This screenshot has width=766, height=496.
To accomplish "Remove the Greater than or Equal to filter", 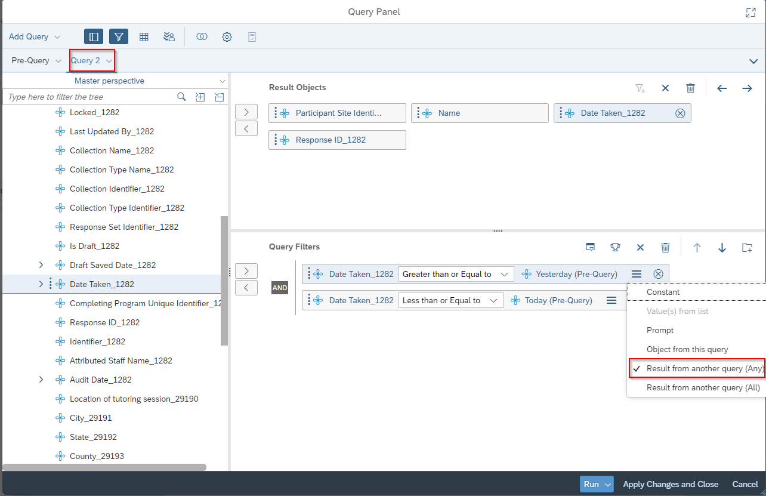I will point(658,274).
